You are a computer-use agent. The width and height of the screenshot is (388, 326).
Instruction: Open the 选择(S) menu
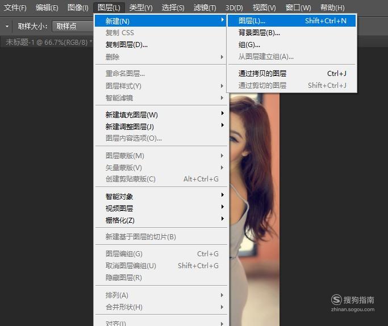[173, 8]
